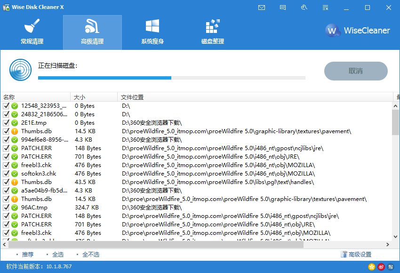Open the 常规清理 broom tab
This screenshot has height=273, width=400.
[x=32, y=32]
